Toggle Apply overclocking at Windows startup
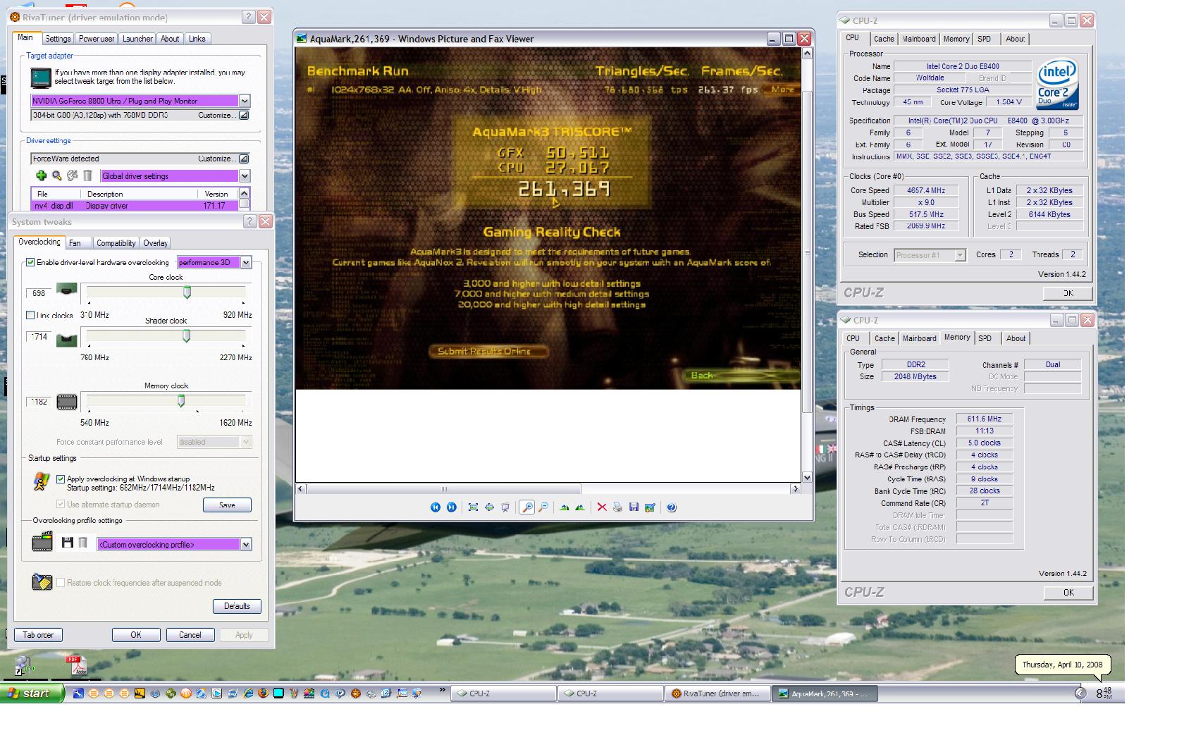 (x=61, y=479)
